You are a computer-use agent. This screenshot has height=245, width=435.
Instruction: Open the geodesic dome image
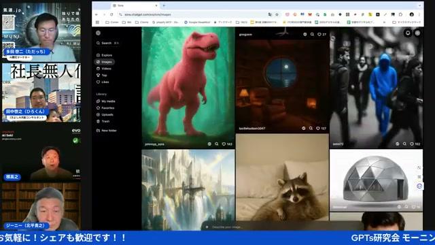point(376,180)
